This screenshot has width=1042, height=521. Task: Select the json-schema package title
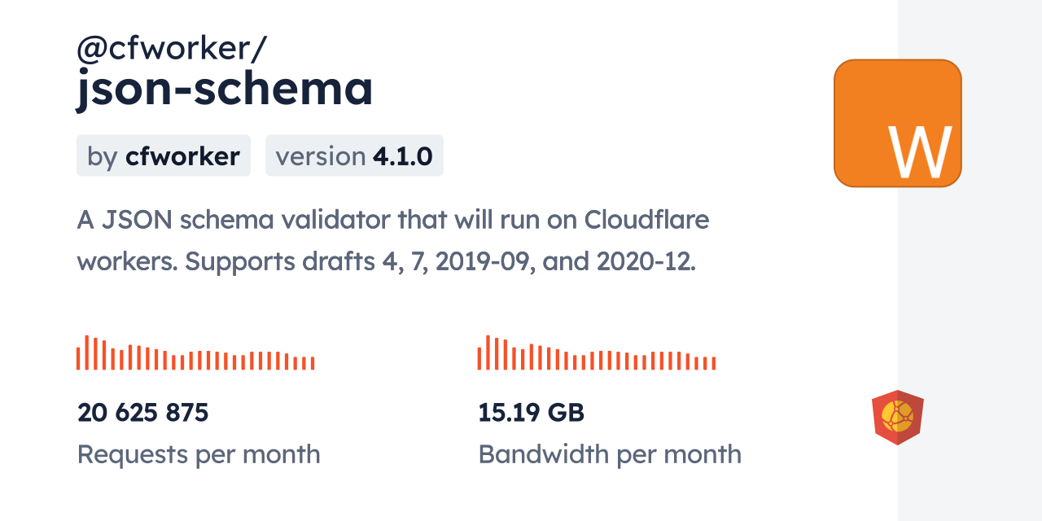click(x=225, y=88)
